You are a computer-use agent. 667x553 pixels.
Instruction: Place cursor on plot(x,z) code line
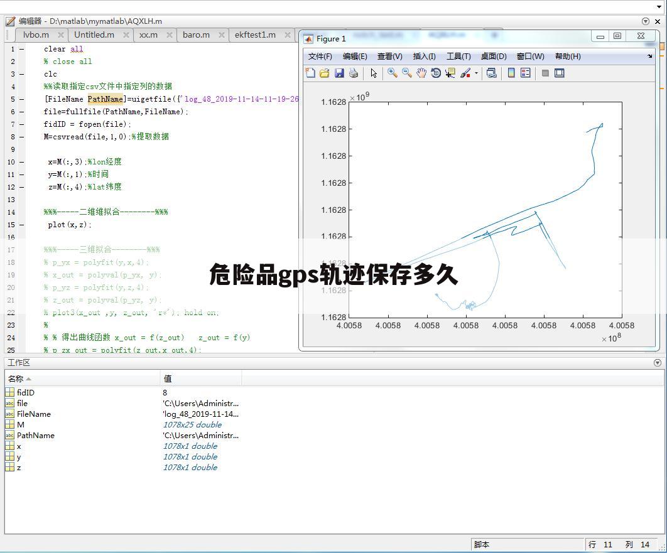point(70,225)
